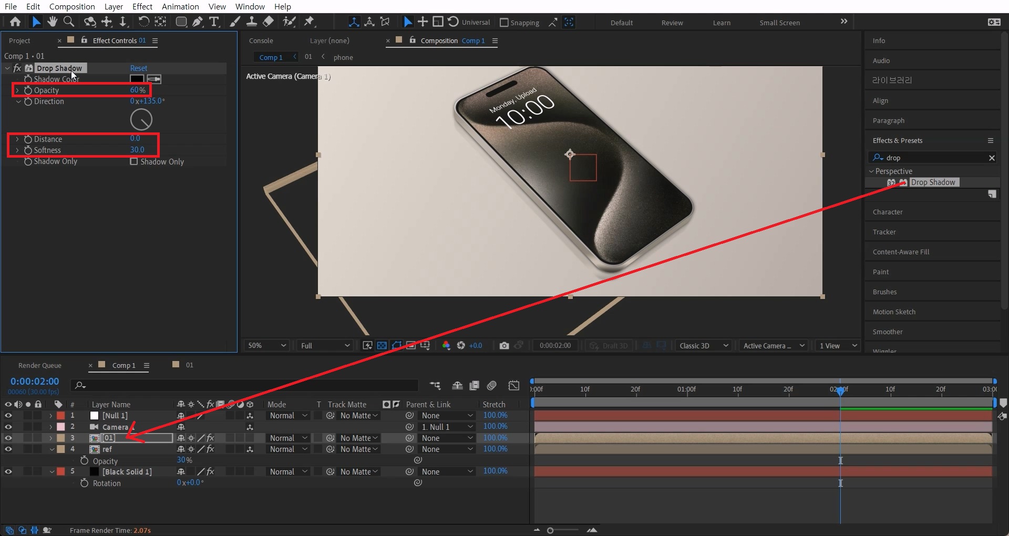The width and height of the screenshot is (1009, 536).
Task: Toggle motion blur enable icon in timeline
Action: pyautogui.click(x=492, y=386)
